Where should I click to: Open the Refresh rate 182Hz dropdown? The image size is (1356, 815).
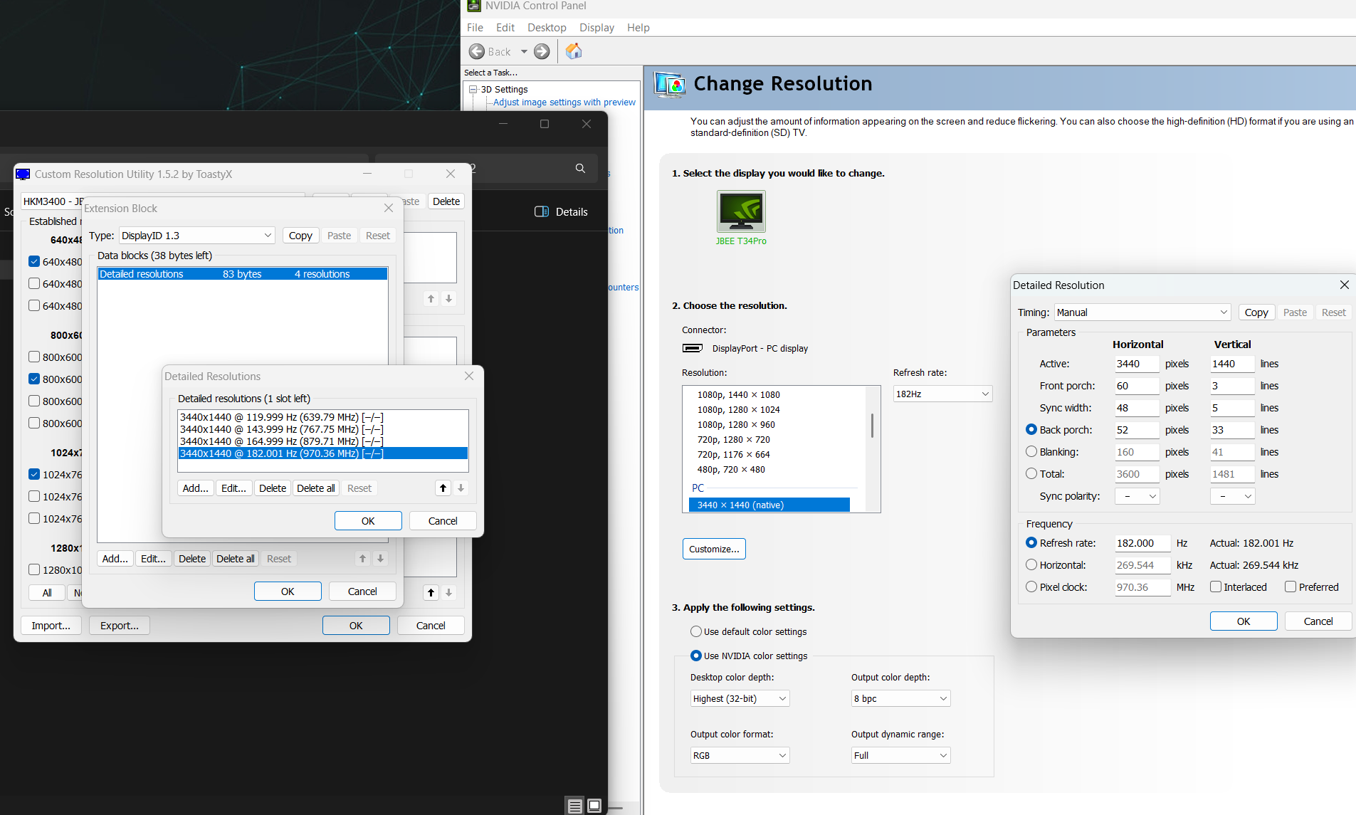[x=942, y=394]
